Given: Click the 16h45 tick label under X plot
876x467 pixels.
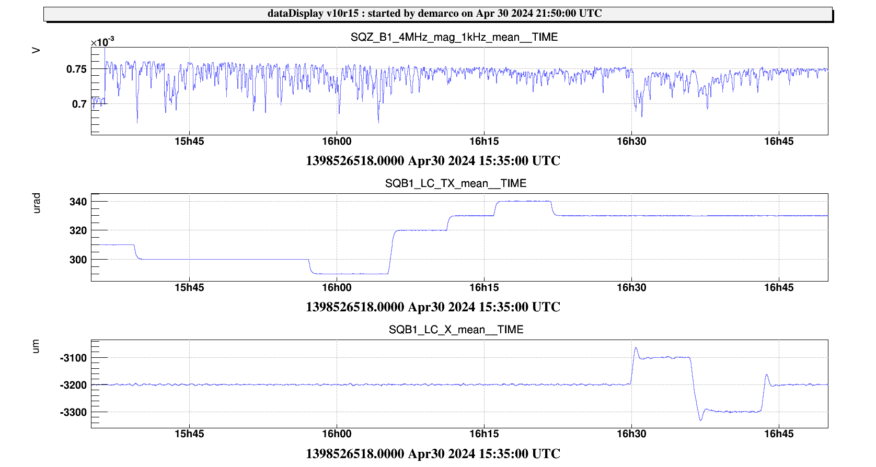Looking at the screenshot, I should 779,434.
